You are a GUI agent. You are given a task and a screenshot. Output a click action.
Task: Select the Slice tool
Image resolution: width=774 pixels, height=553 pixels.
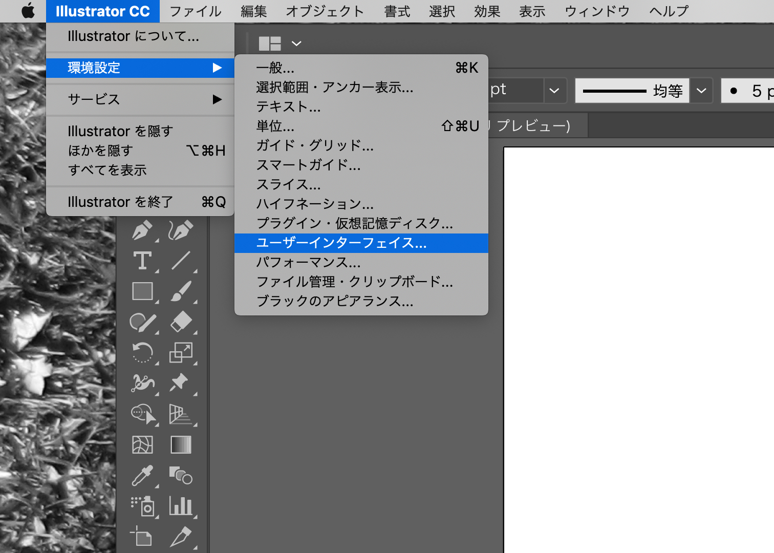point(181,536)
